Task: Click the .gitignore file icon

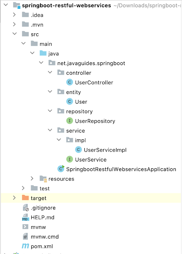Action: (x=25, y=208)
